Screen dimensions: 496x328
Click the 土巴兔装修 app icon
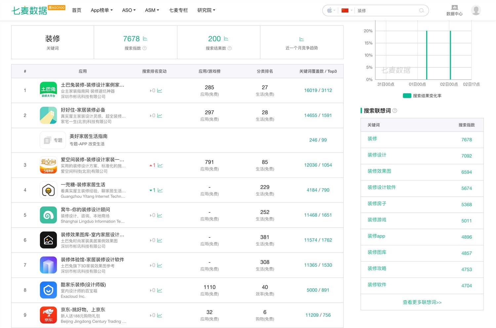[48, 90]
